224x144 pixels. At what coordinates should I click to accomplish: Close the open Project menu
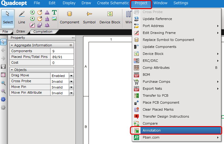point(141,4)
